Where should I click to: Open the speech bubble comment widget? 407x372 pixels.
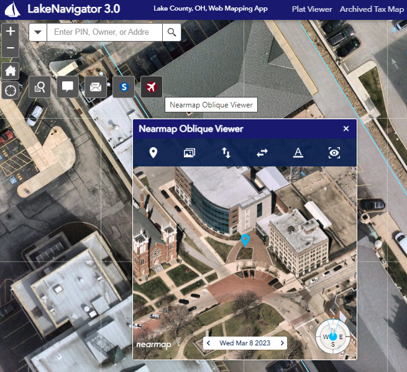pyautogui.click(x=68, y=87)
